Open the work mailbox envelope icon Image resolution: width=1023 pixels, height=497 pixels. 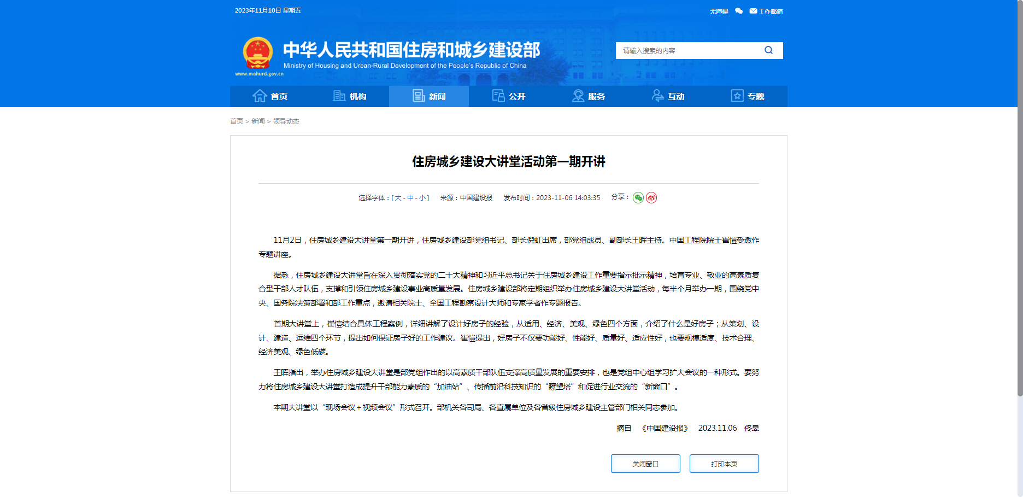click(753, 11)
